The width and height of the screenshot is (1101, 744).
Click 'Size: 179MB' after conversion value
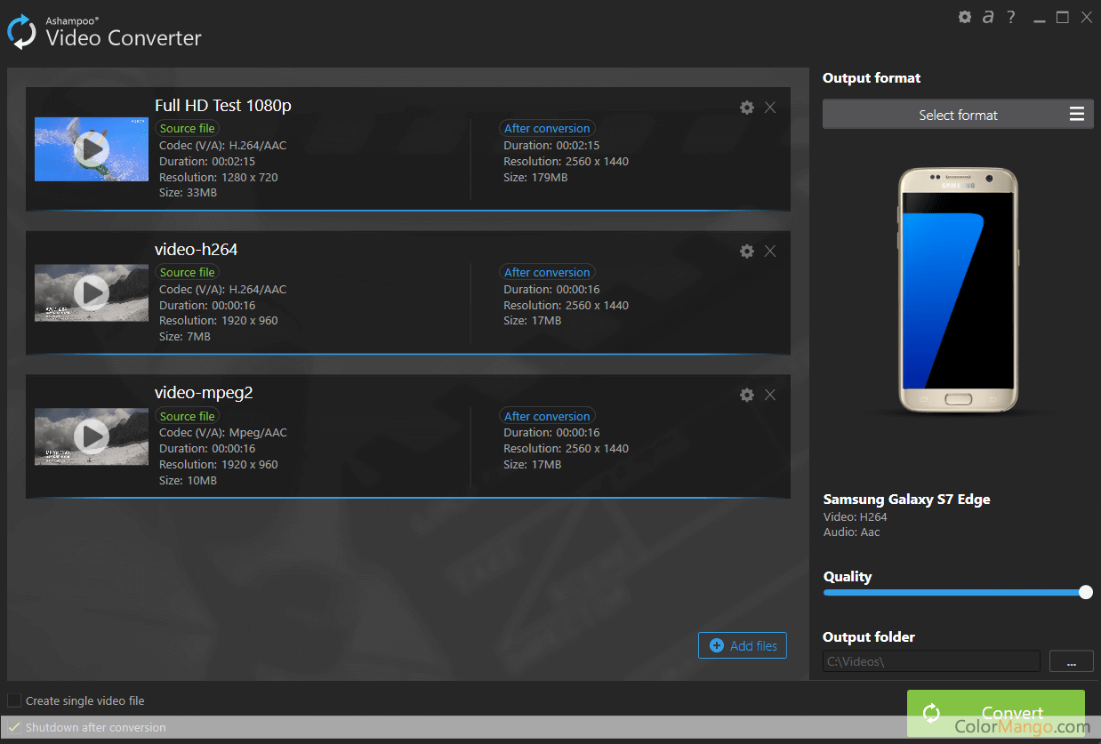click(x=535, y=178)
